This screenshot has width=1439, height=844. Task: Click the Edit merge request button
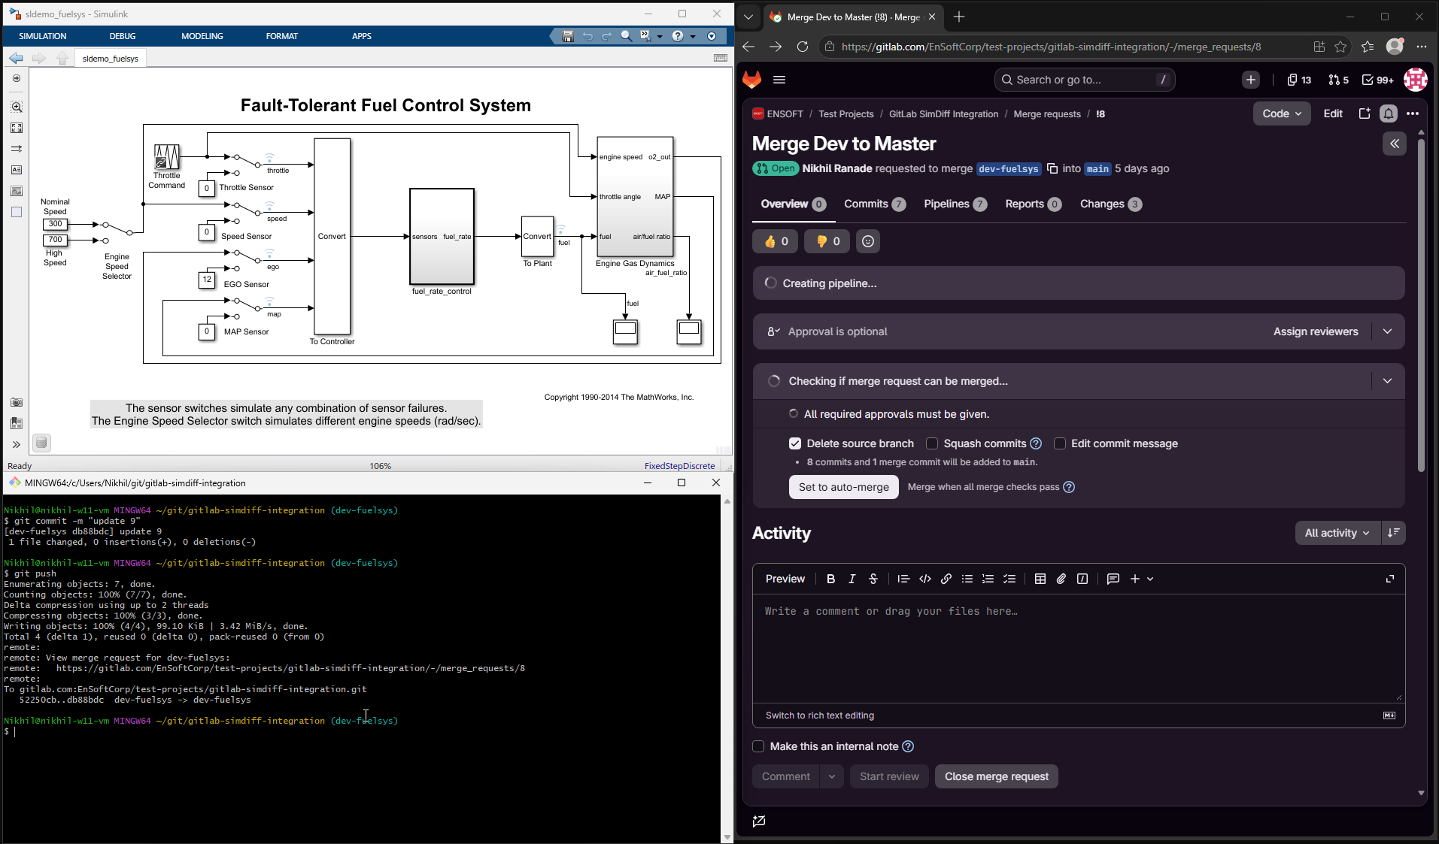[x=1333, y=113]
